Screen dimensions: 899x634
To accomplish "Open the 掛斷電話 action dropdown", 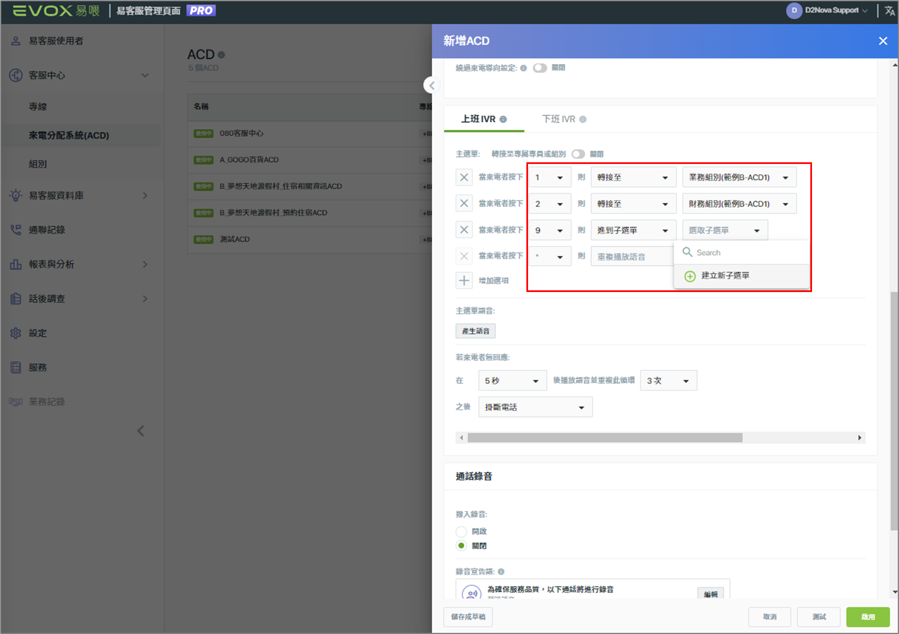I will point(535,407).
